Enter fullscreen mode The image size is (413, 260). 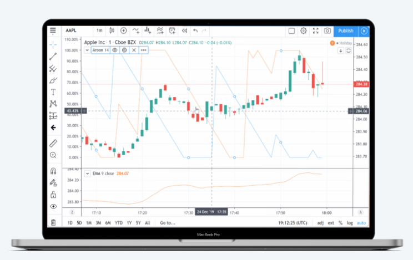pos(315,31)
